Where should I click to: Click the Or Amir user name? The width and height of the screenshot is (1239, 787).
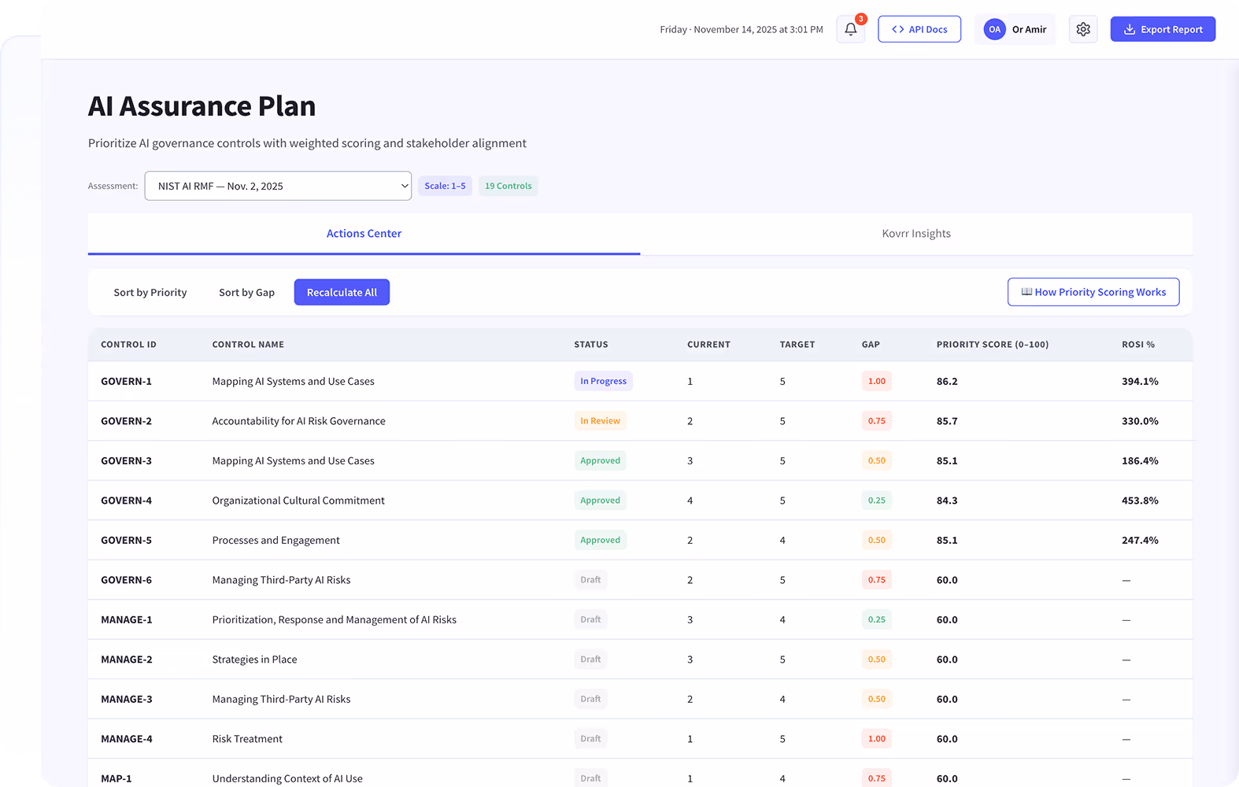tap(1029, 29)
